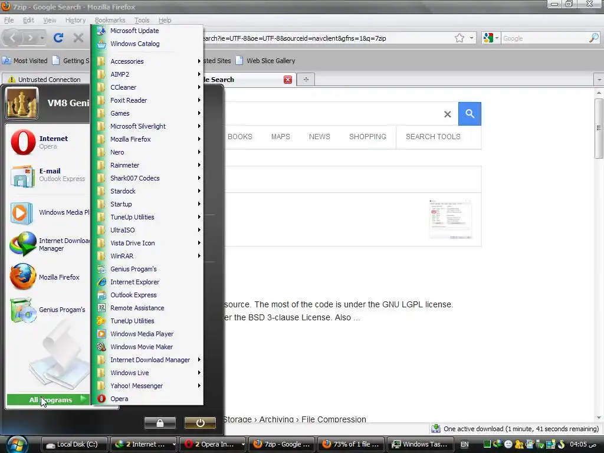Click the Start orb button
Image resolution: width=604 pixels, height=453 pixels.
click(16, 445)
